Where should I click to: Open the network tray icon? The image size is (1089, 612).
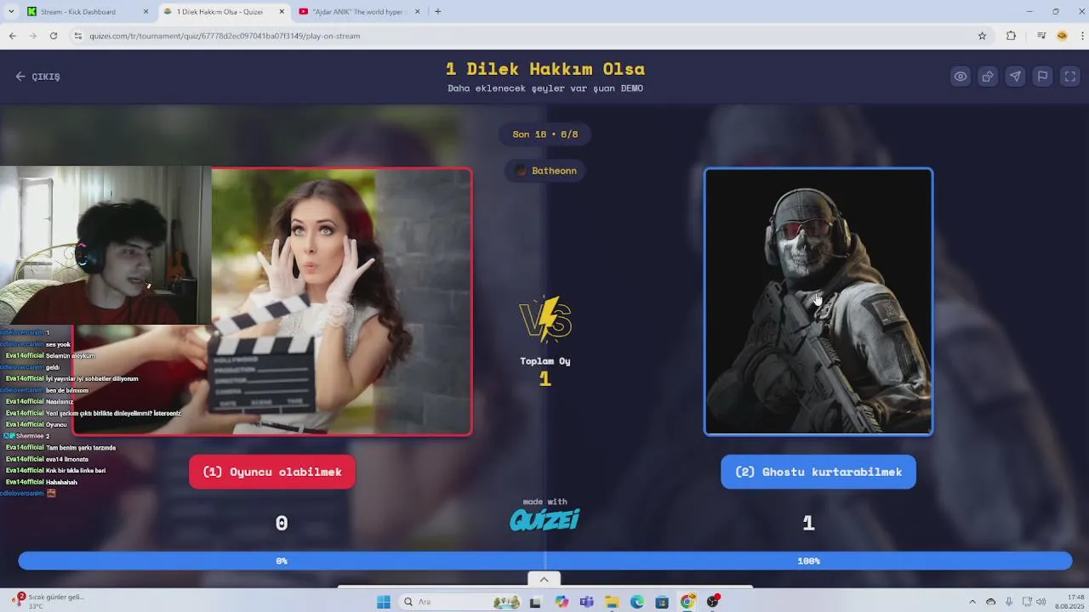point(1027,602)
